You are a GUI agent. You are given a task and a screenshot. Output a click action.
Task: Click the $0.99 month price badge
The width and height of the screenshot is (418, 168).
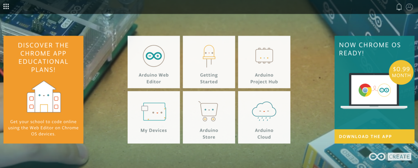pos(401,72)
